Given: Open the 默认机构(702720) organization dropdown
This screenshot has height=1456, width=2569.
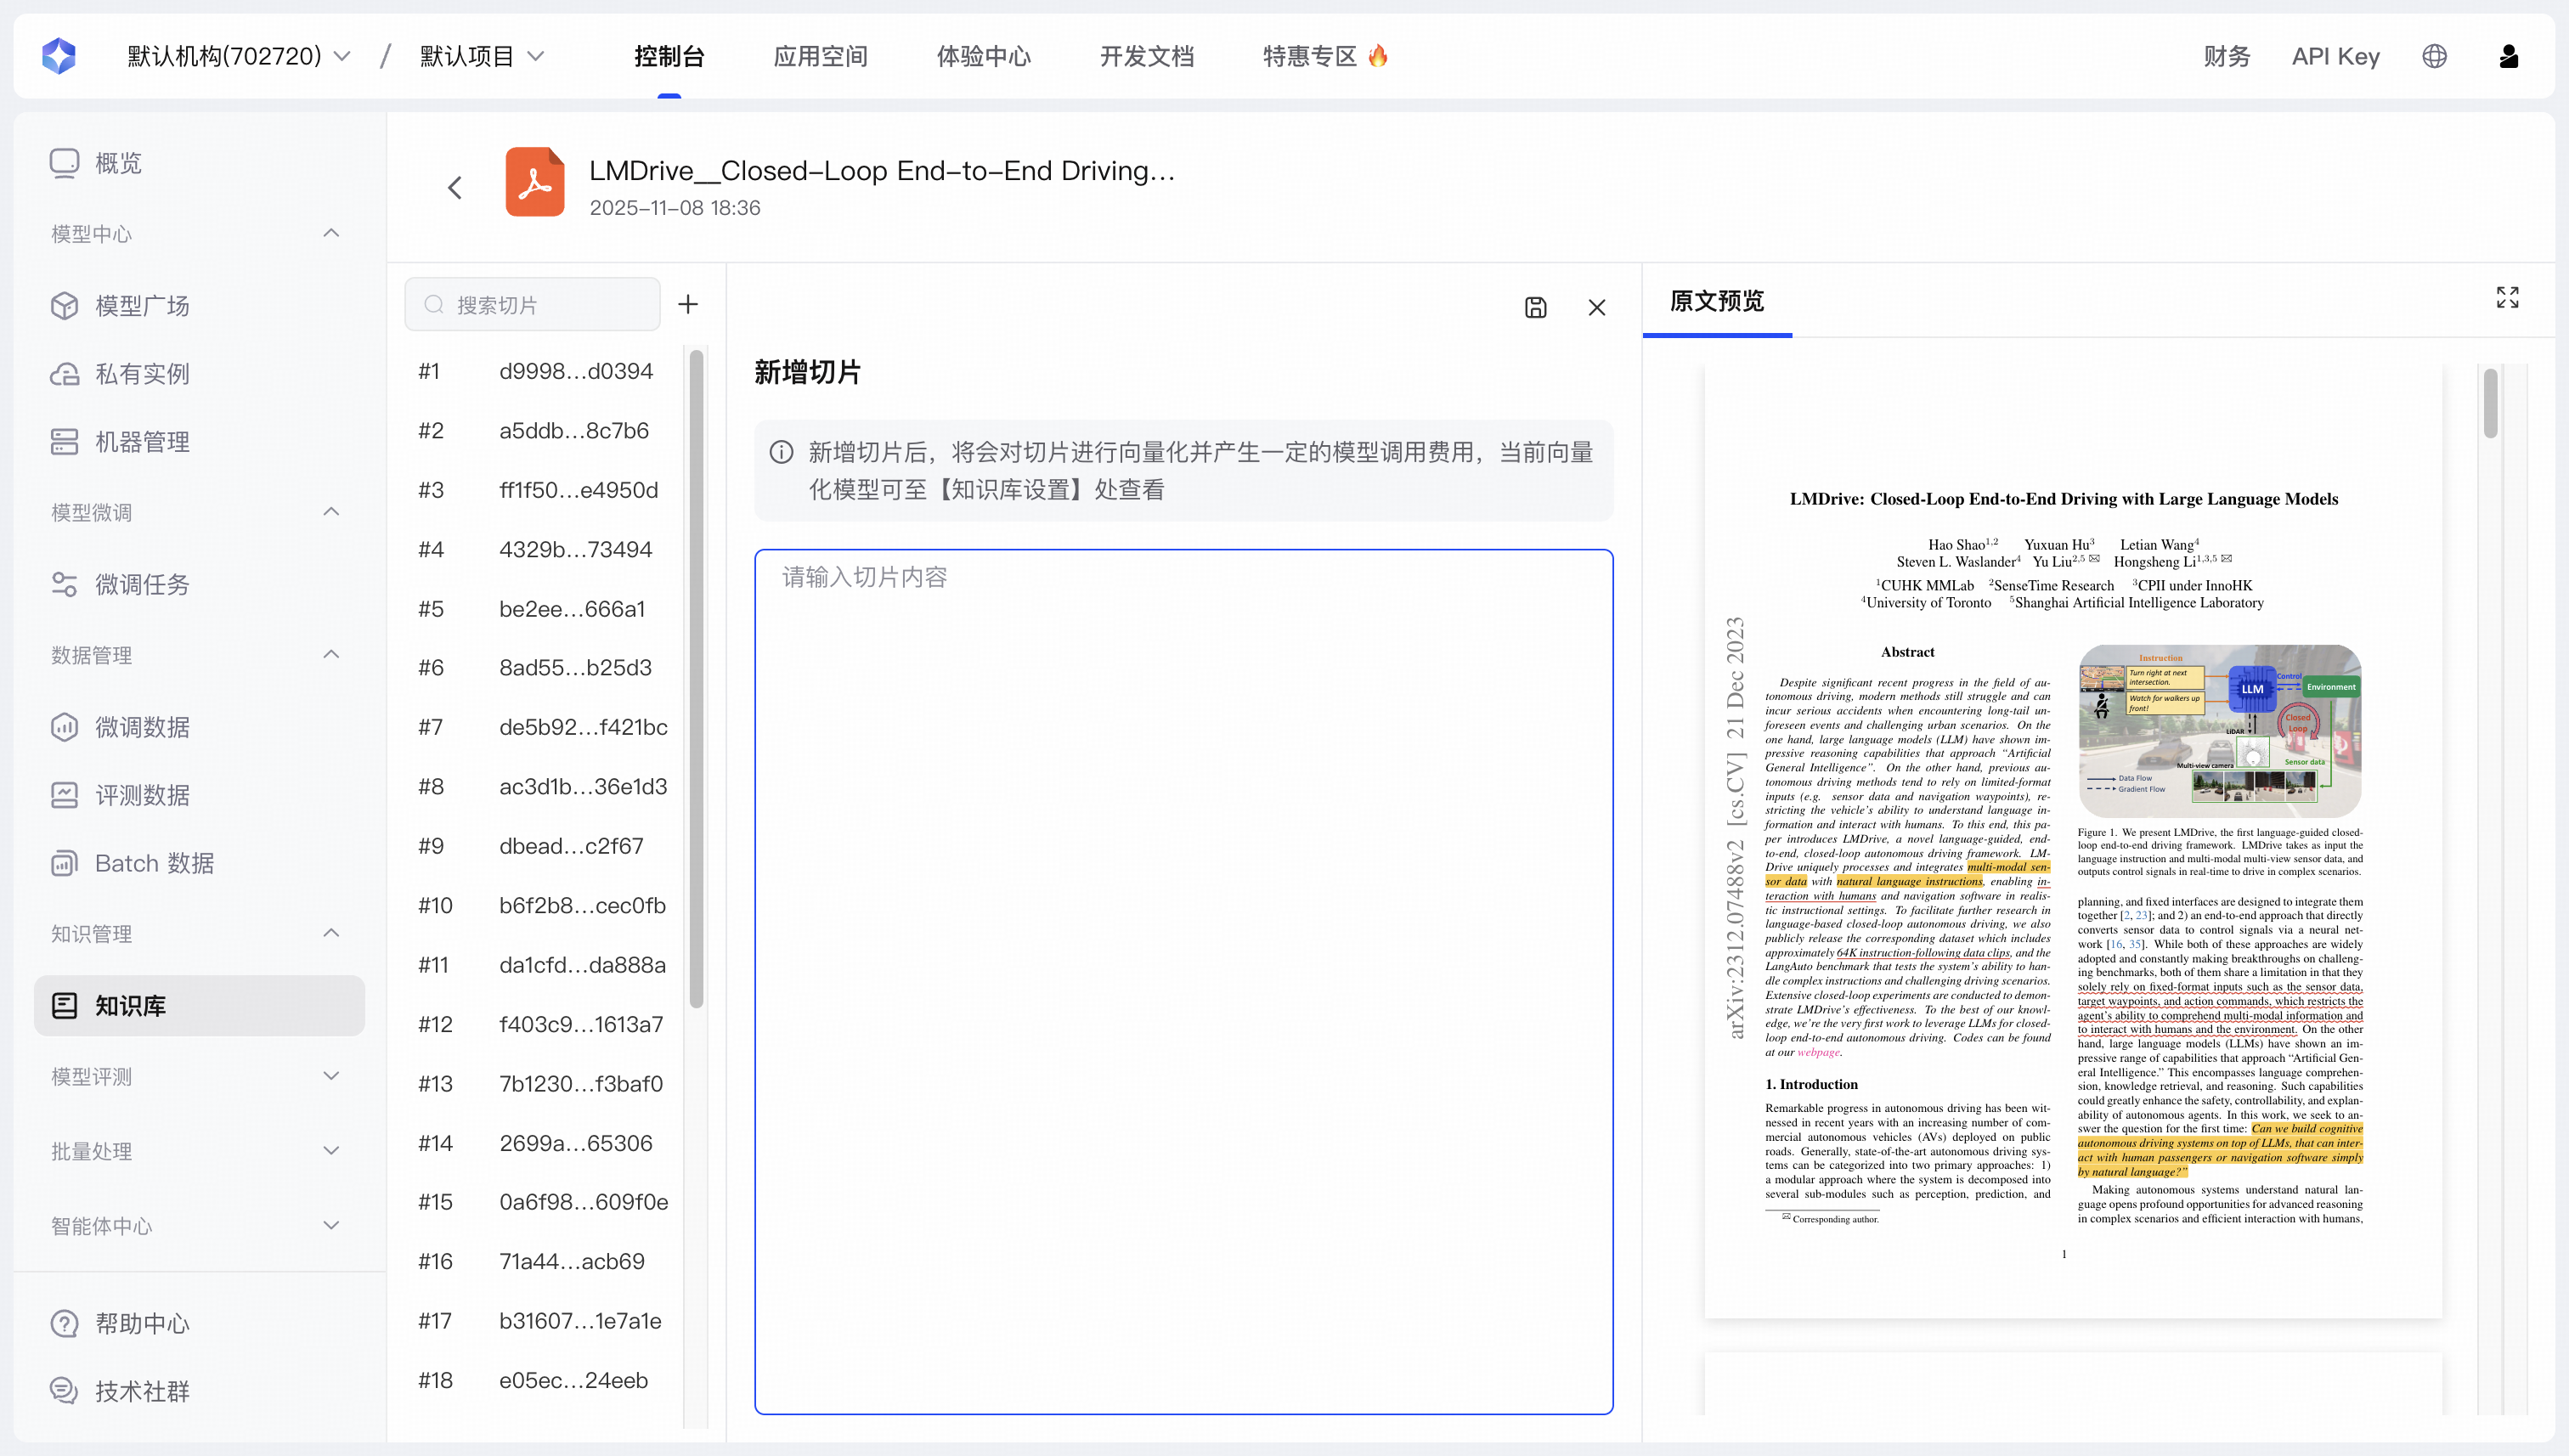Looking at the screenshot, I should pos(238,56).
